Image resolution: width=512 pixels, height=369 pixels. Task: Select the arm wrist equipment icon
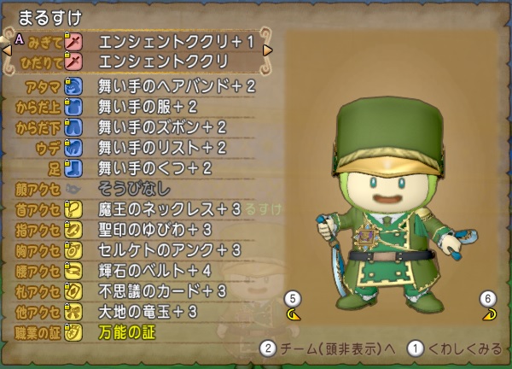tap(73, 148)
